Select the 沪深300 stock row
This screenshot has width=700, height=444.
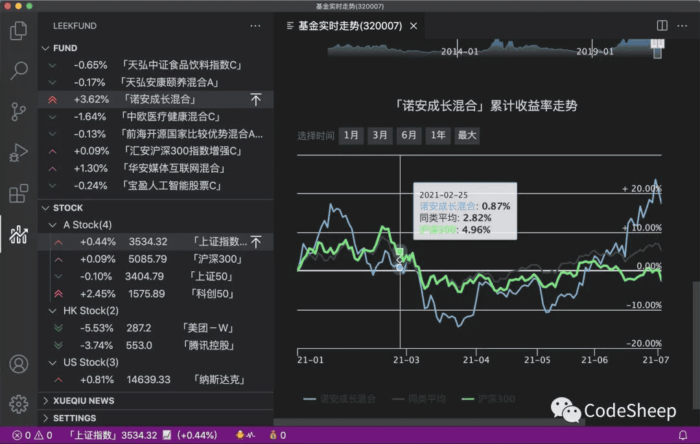pos(156,259)
